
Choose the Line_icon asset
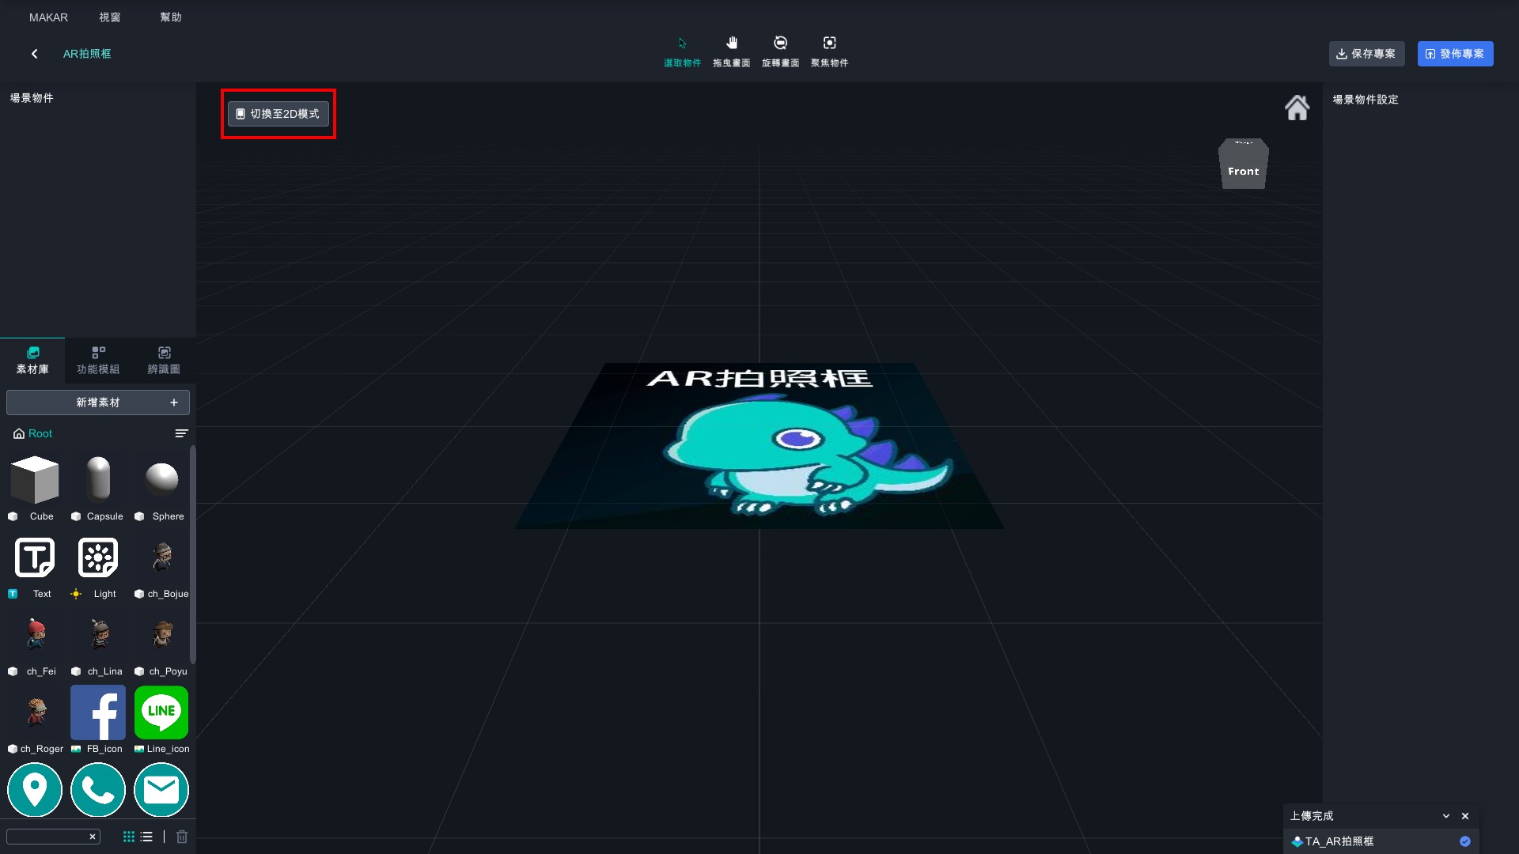pyautogui.click(x=161, y=712)
